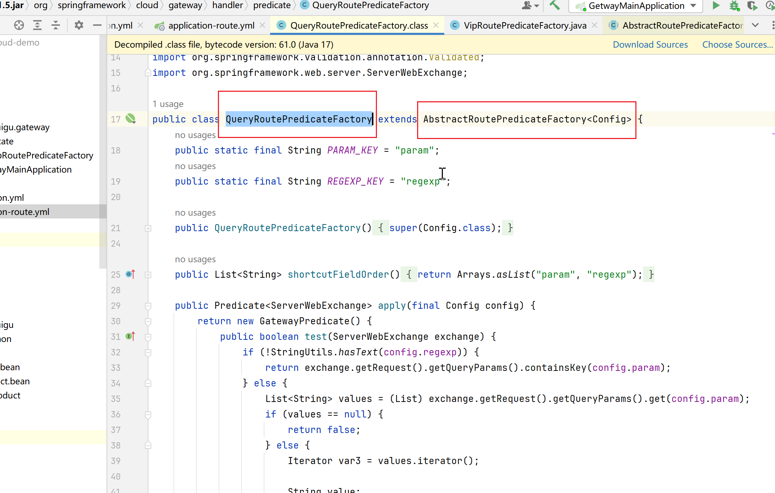Collapse the apply method at line 29
This screenshot has width=775, height=493.
(148, 306)
